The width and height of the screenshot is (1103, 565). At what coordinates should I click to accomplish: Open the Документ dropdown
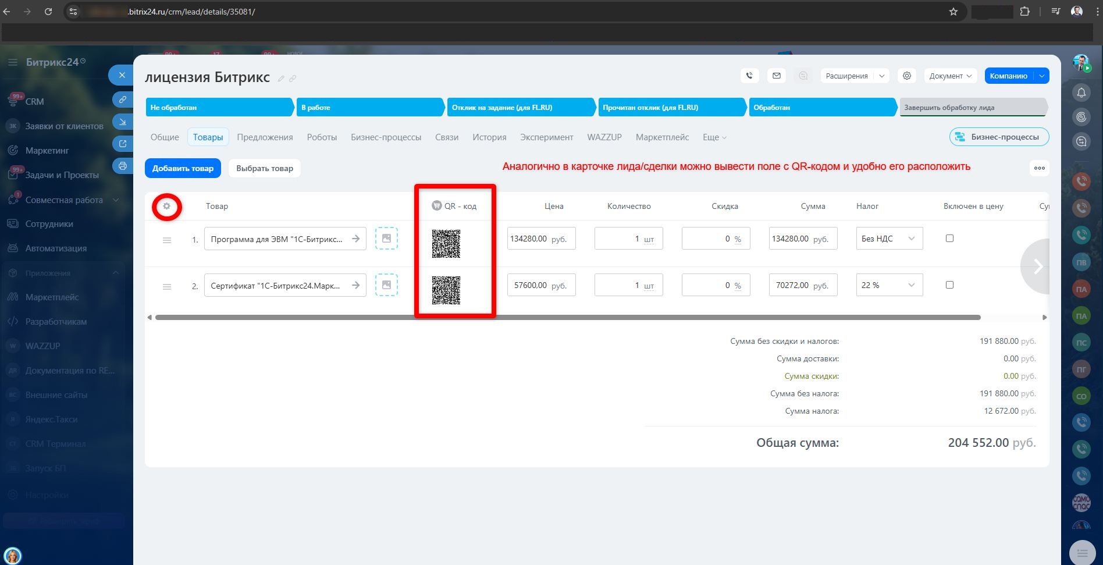950,76
